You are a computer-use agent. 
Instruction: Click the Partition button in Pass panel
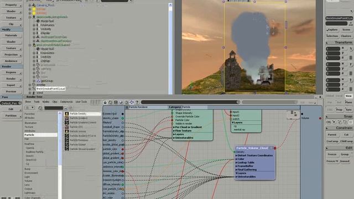point(11,116)
